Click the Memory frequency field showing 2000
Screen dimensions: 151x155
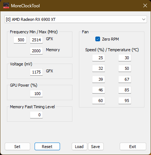pos(36,51)
